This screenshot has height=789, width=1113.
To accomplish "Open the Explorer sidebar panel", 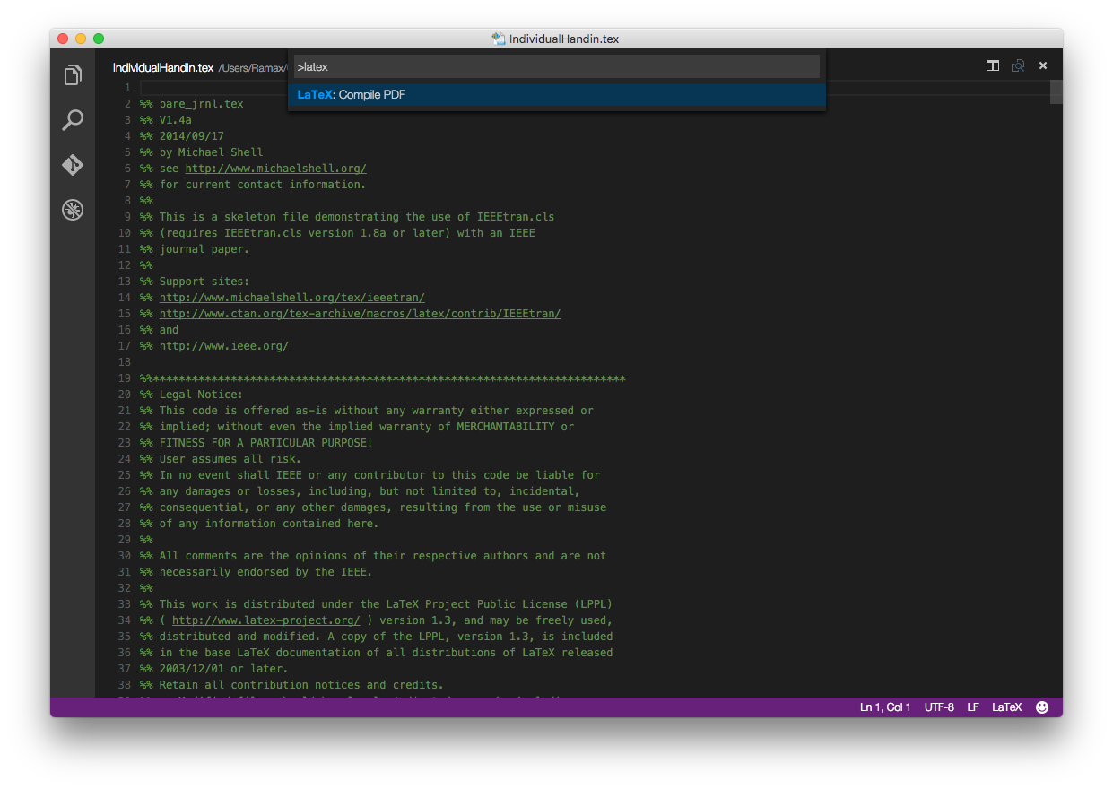I will click(x=72, y=75).
